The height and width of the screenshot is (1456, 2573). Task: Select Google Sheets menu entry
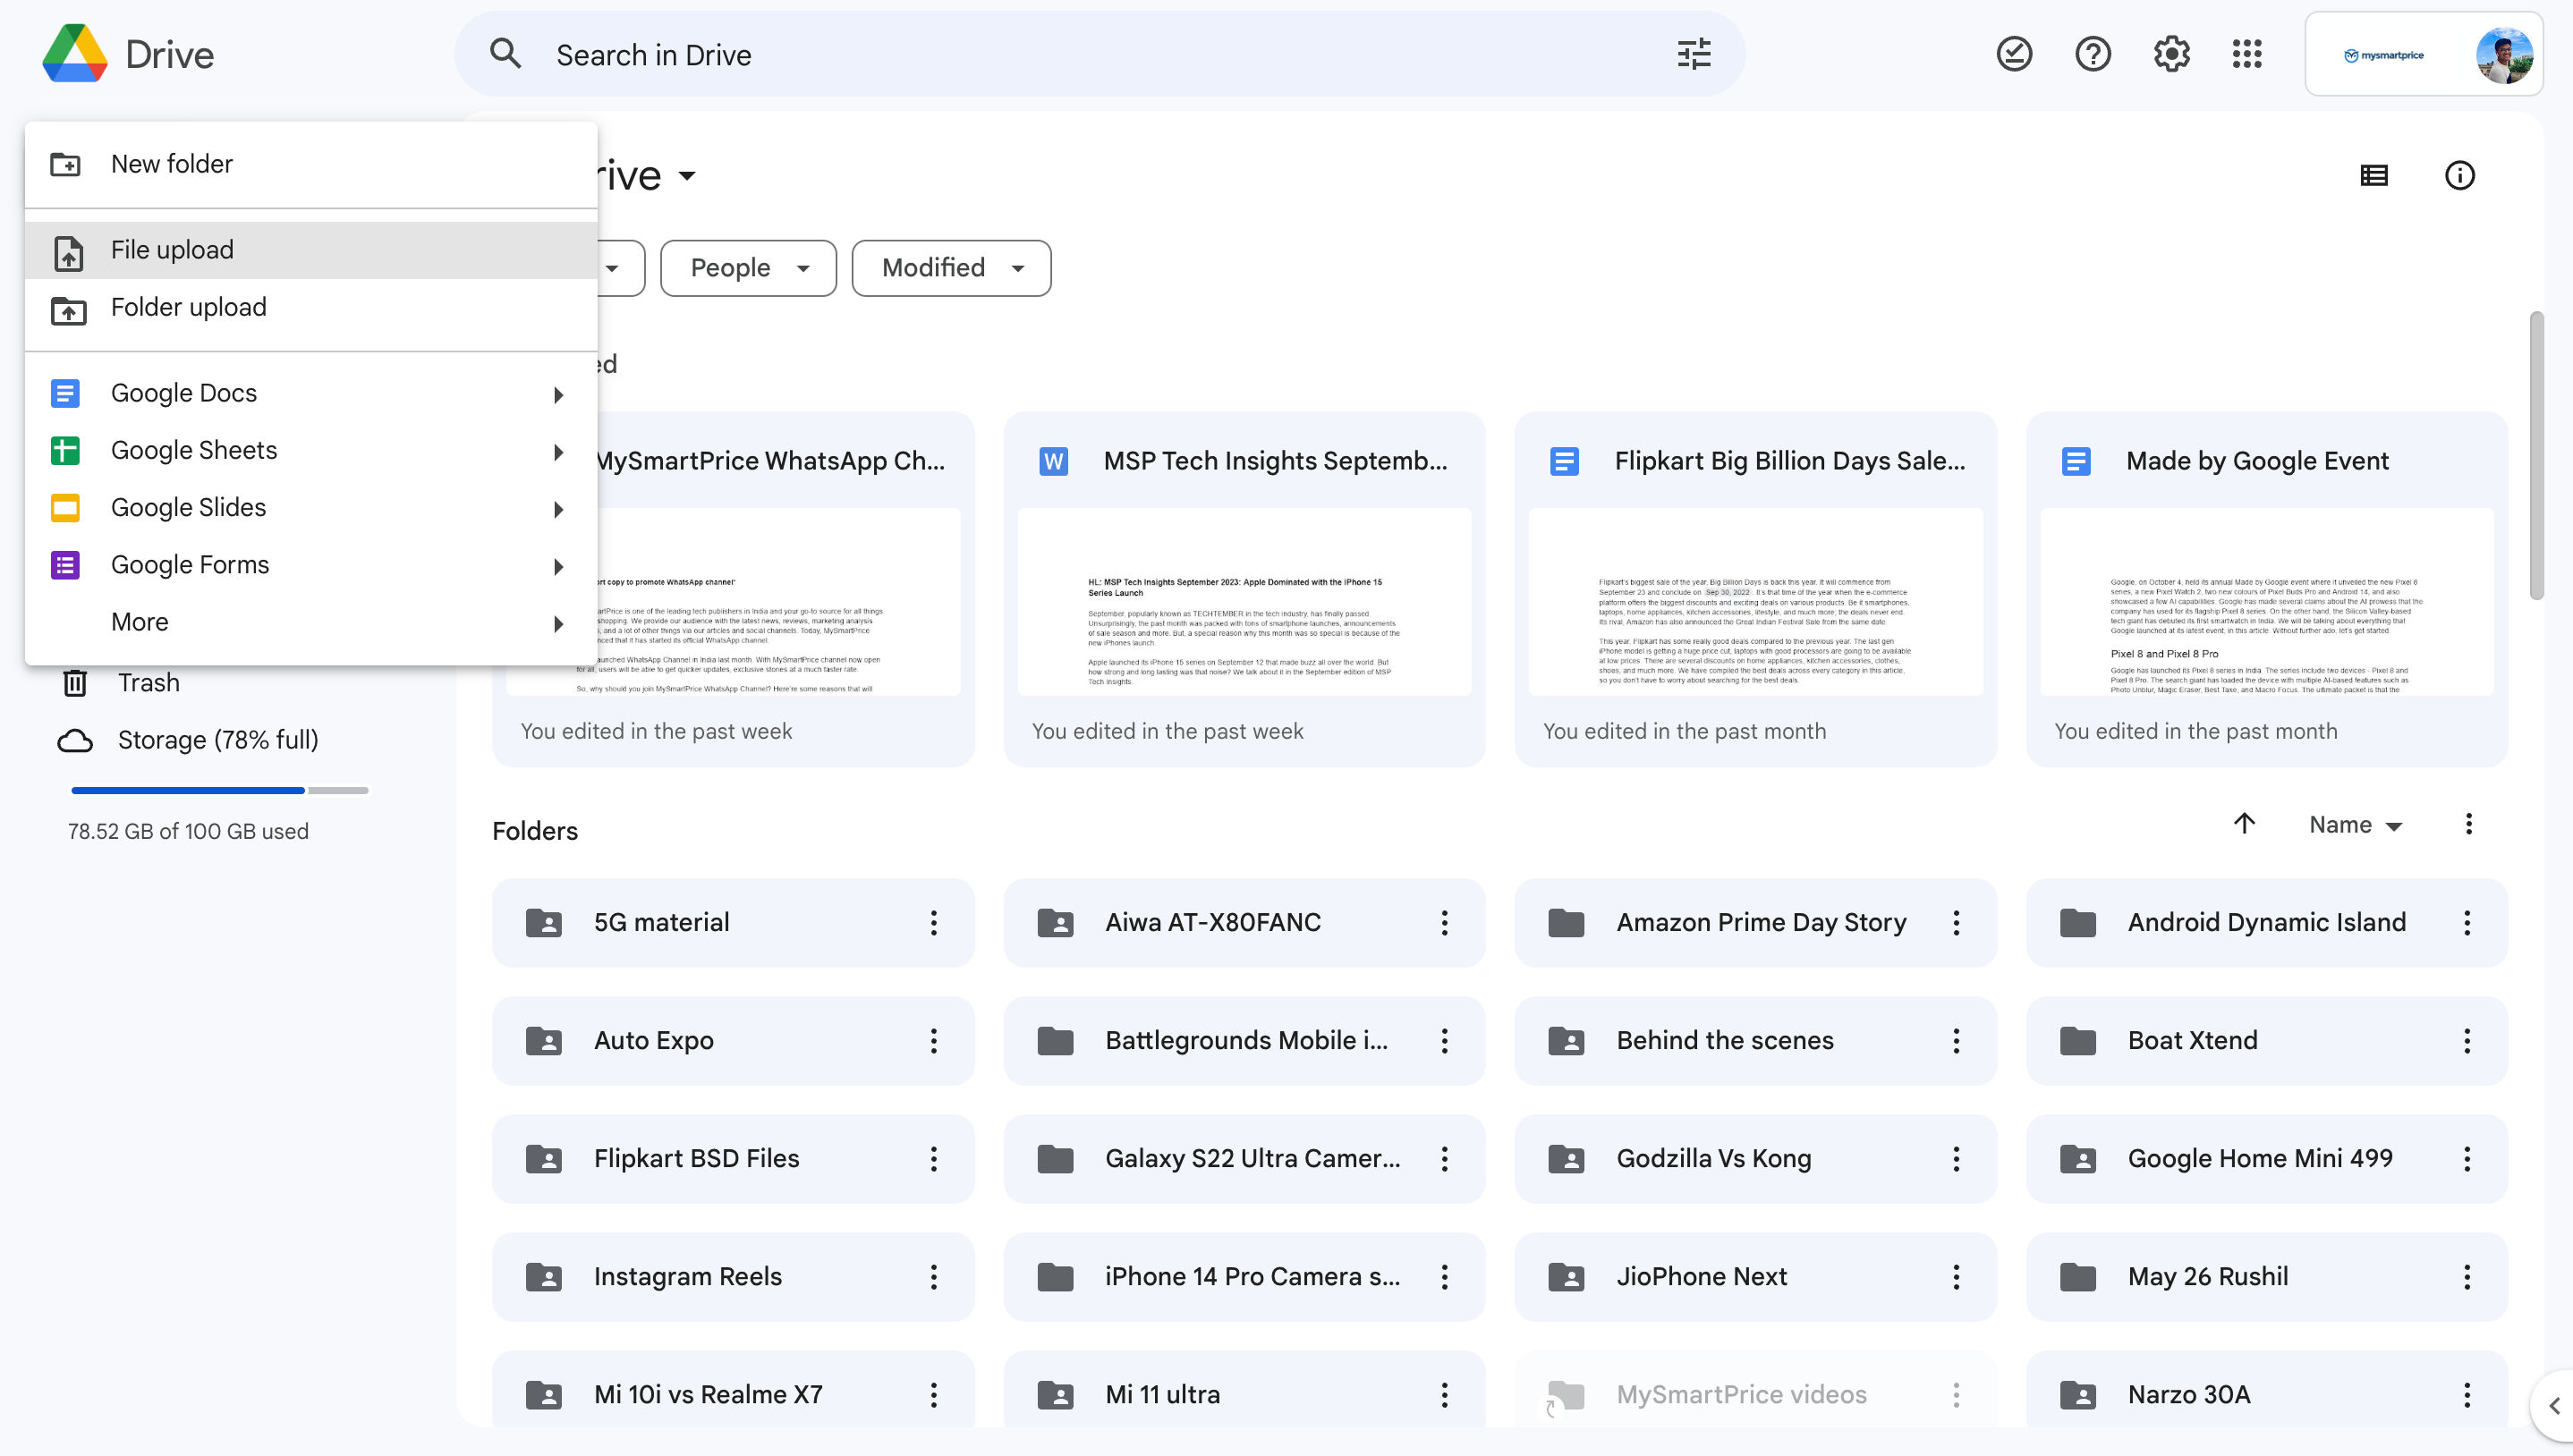311,450
